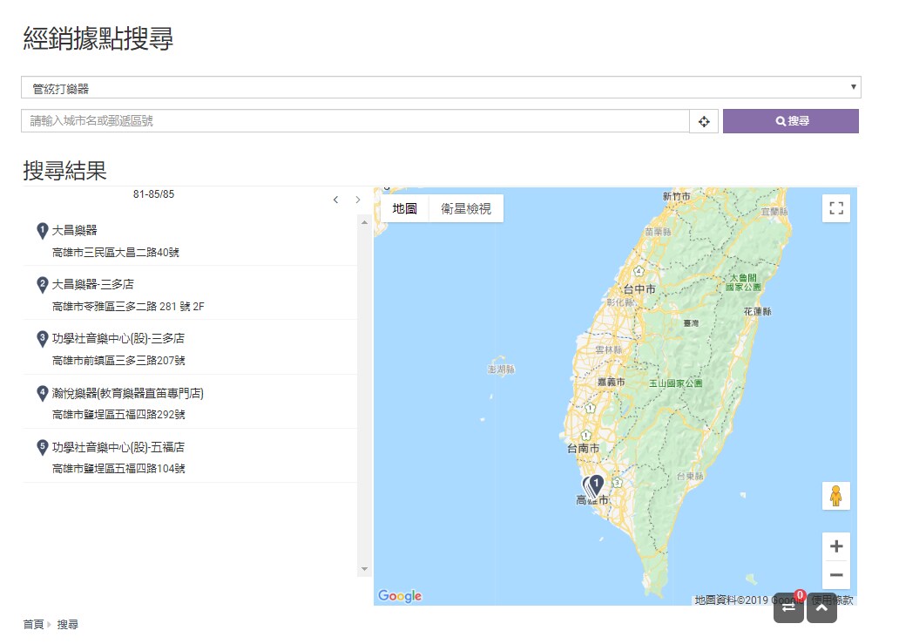Screen dimensions: 899x644
Task: Click the 玉山國家公園 label on the map
Action: point(675,383)
